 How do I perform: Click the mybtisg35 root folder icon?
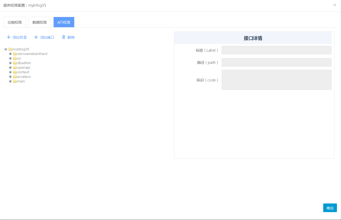(10, 49)
